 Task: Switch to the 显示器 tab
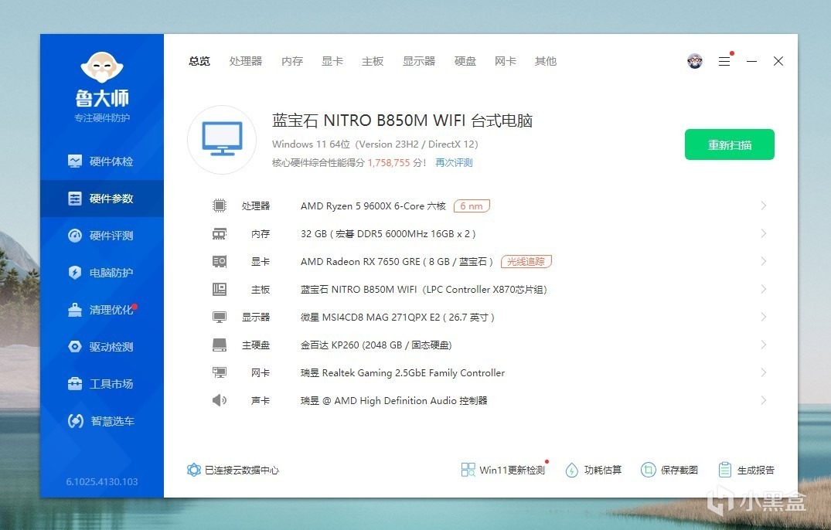point(419,61)
